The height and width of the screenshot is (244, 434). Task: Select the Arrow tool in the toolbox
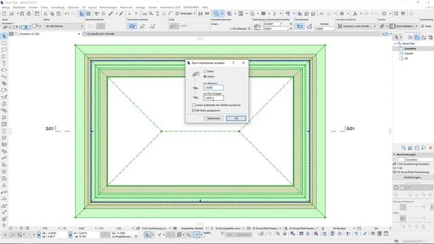4,36
